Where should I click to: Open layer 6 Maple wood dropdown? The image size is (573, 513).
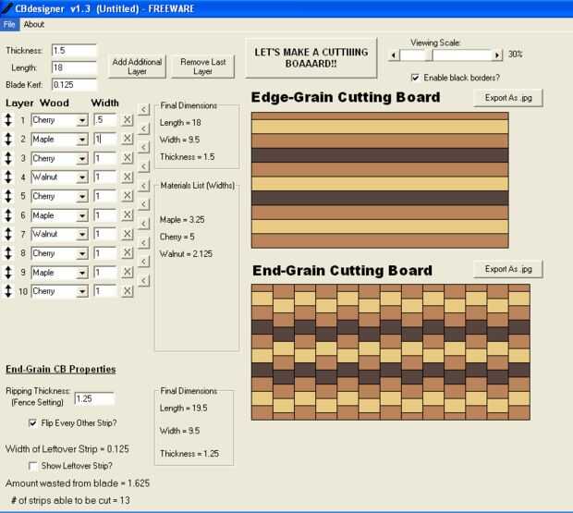click(x=82, y=215)
